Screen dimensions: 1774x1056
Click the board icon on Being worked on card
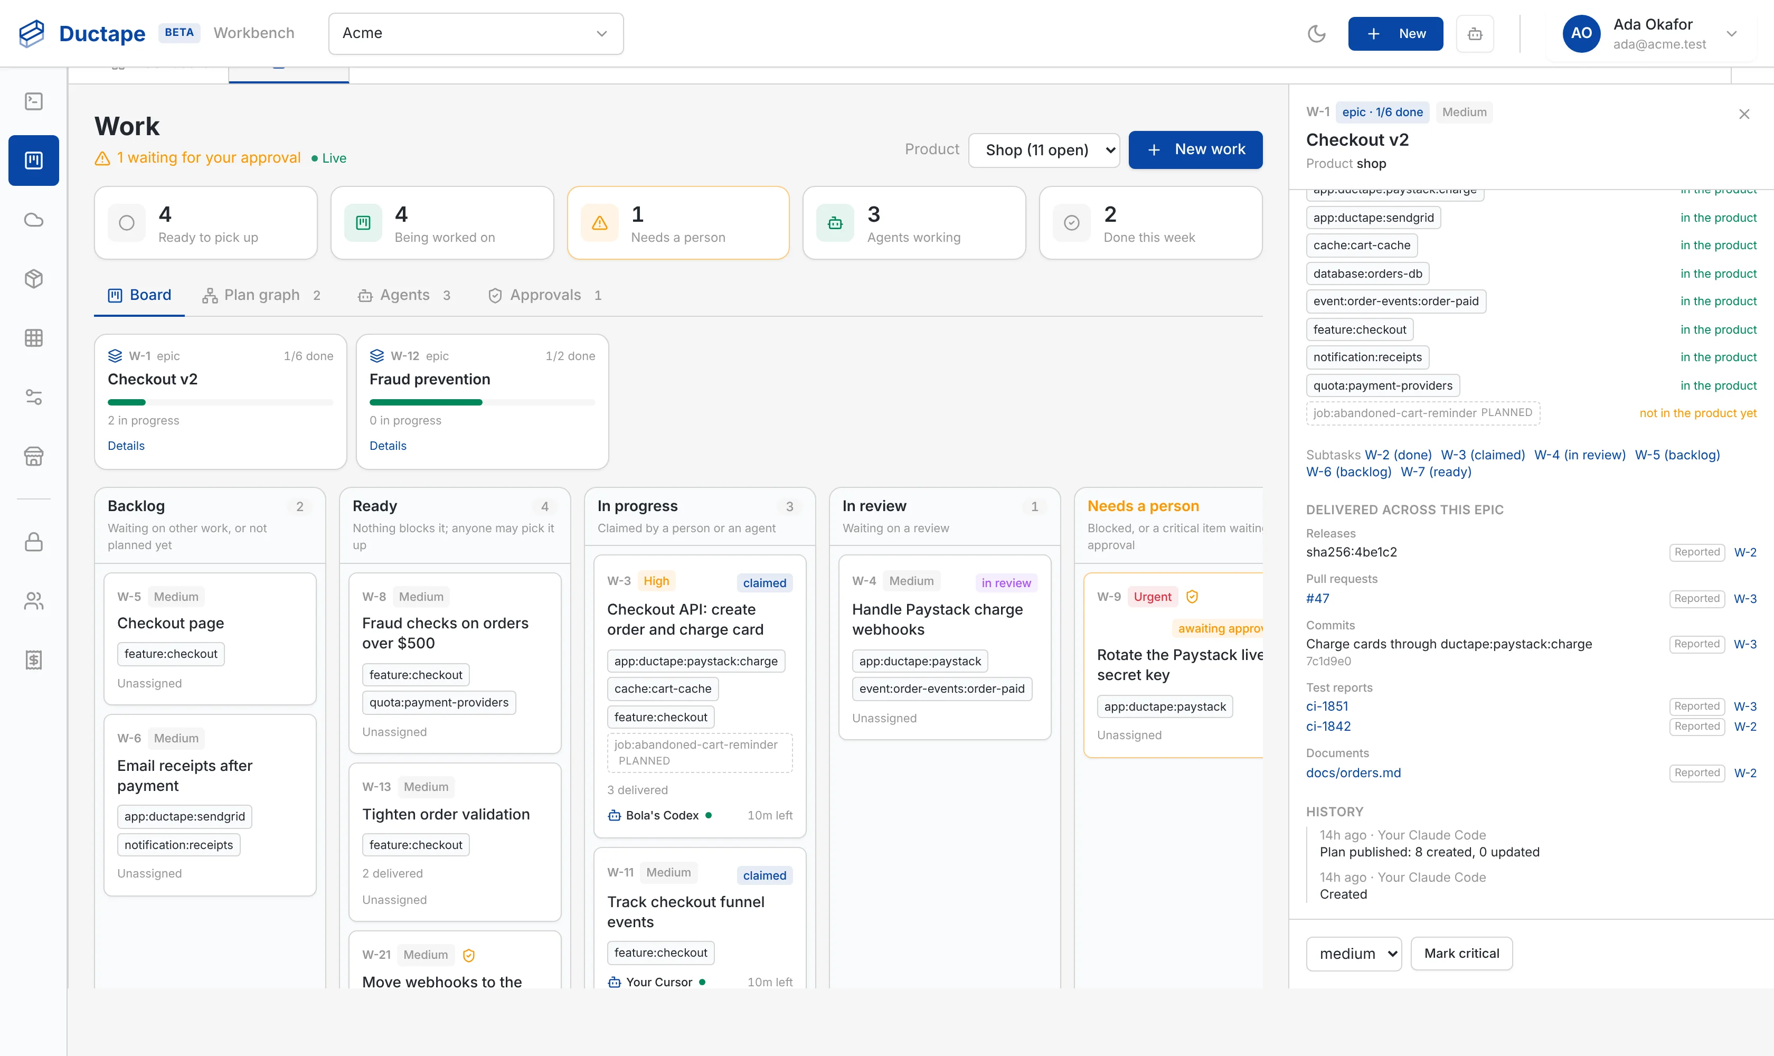click(x=363, y=223)
